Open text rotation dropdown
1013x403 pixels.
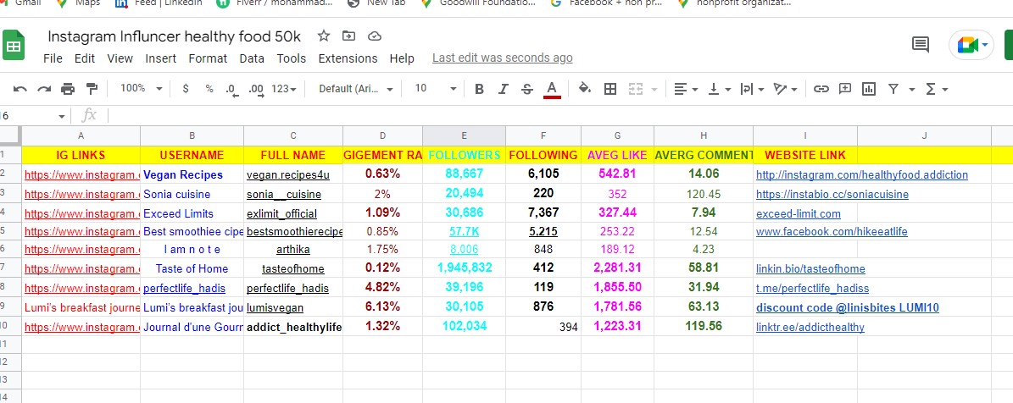(785, 89)
